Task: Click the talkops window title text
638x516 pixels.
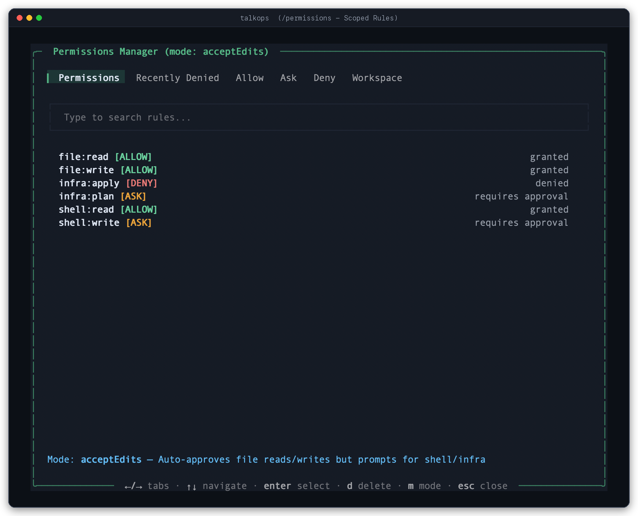Action: coord(319,18)
